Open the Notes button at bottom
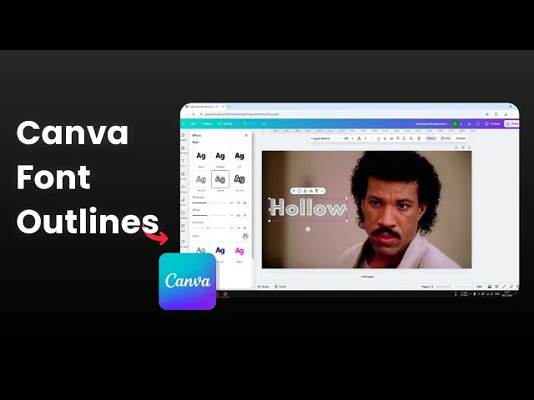 pyautogui.click(x=263, y=287)
